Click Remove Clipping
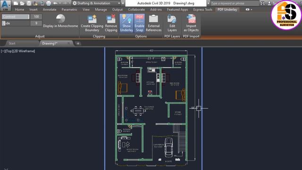Viewport: 302px width, 170px height. coord(111,23)
